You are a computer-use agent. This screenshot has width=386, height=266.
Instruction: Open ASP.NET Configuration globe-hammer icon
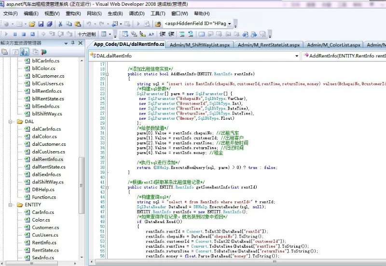click(44, 52)
